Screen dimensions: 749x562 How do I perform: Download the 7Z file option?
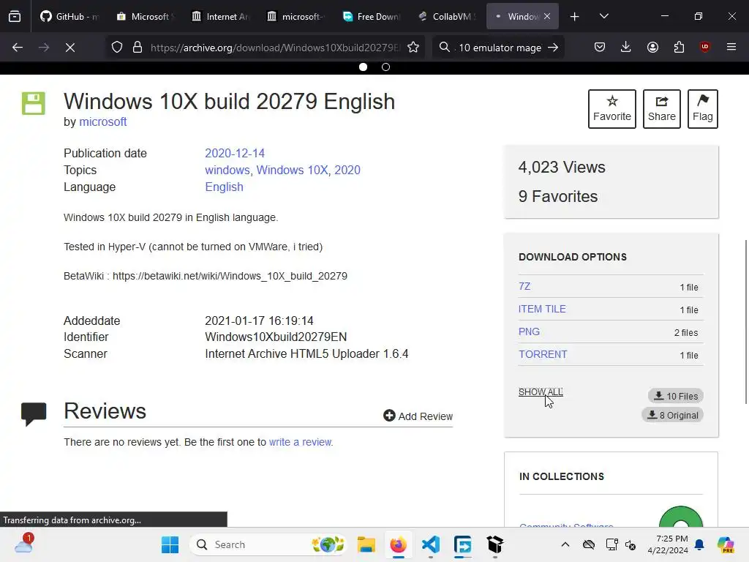[524, 286]
